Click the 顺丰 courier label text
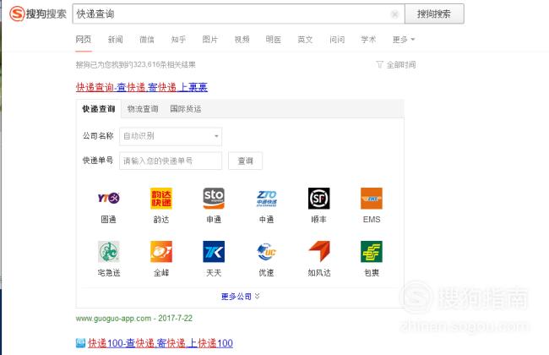This screenshot has width=549, height=355. coord(319,220)
